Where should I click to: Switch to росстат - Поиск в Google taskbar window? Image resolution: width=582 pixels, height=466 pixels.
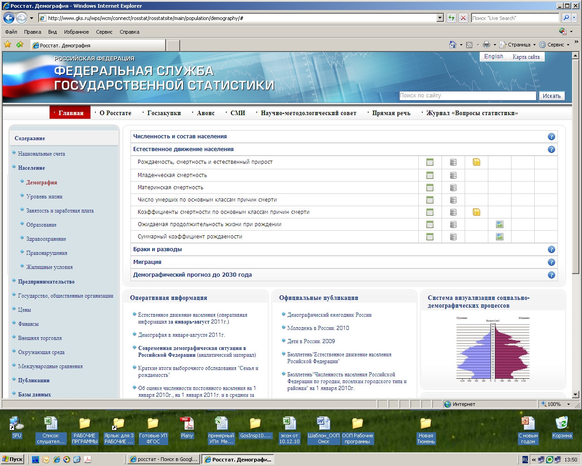[163, 459]
